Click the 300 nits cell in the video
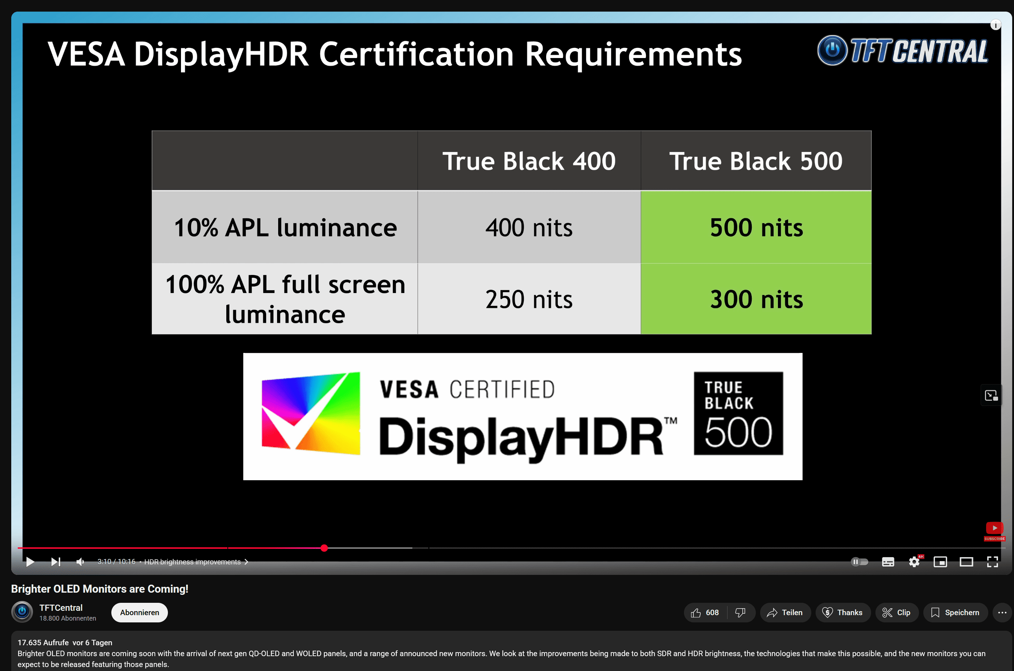The height and width of the screenshot is (671, 1014). (x=756, y=299)
